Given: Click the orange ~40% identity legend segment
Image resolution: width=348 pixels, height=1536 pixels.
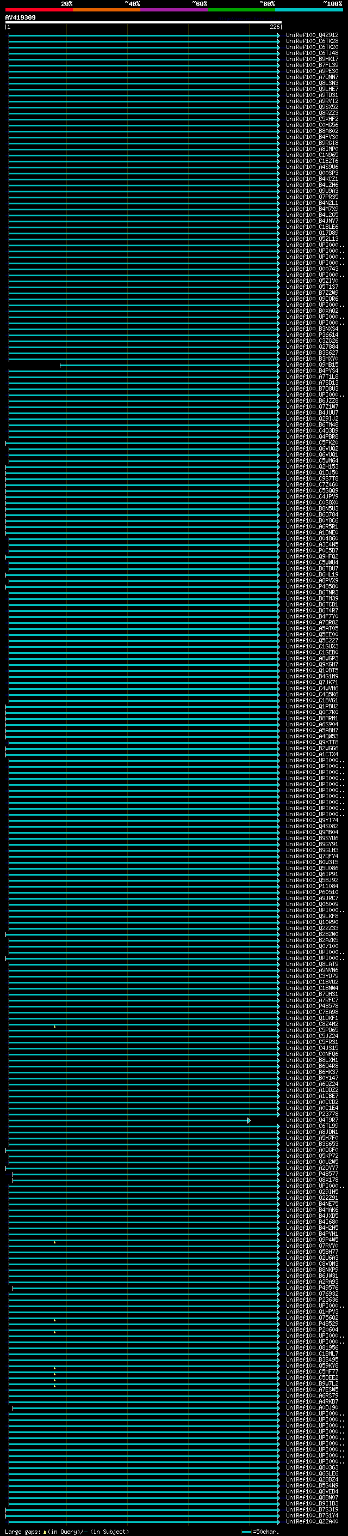Looking at the screenshot, I should click(107, 10).
